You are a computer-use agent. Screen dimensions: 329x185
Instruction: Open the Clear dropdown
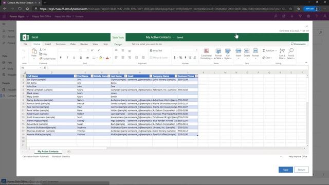coord(267,58)
